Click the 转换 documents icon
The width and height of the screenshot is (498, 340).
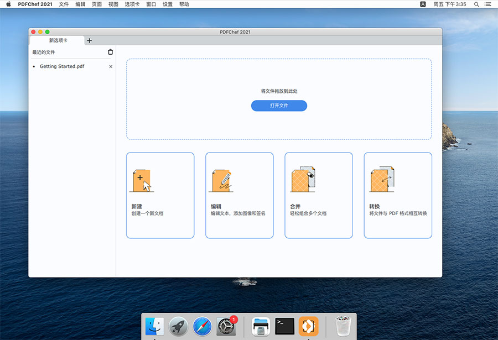click(382, 179)
